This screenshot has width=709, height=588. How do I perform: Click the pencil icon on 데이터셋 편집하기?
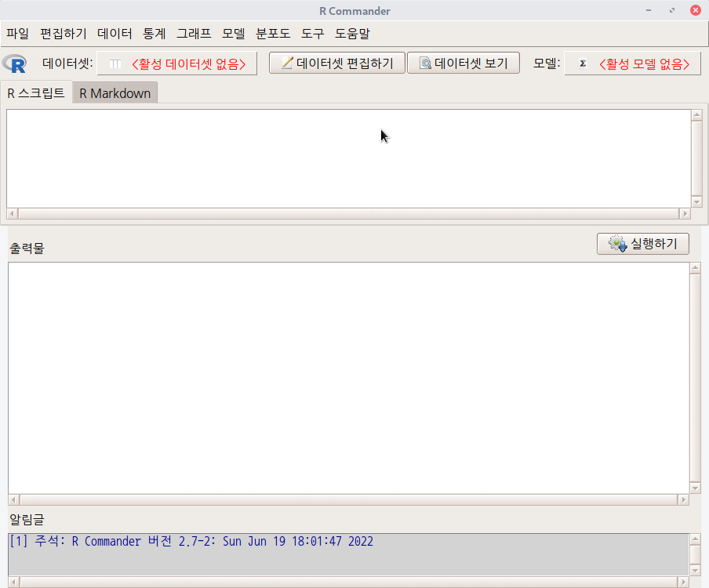tap(287, 63)
